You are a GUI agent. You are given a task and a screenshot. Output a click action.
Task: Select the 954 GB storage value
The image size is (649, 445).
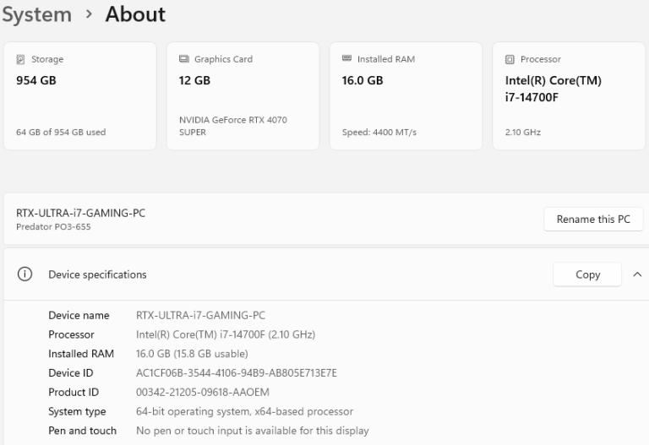(x=37, y=81)
